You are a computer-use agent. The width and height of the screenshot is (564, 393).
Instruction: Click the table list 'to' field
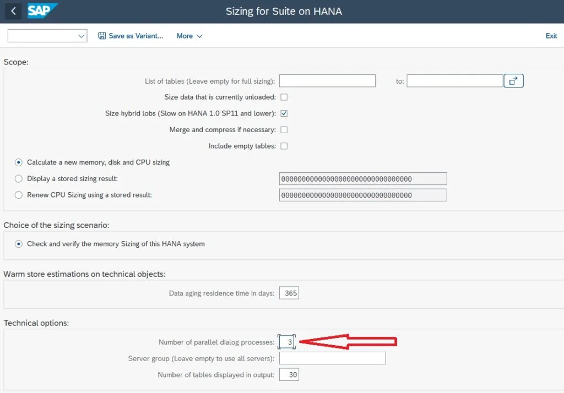tap(454, 81)
